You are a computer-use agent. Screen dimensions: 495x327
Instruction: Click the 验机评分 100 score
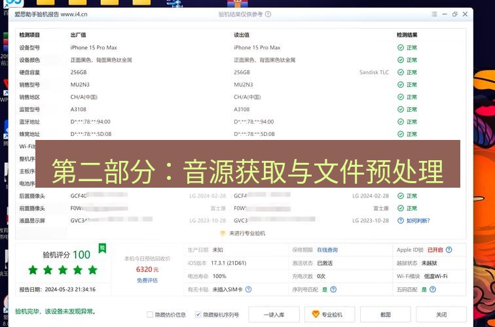pos(66,254)
